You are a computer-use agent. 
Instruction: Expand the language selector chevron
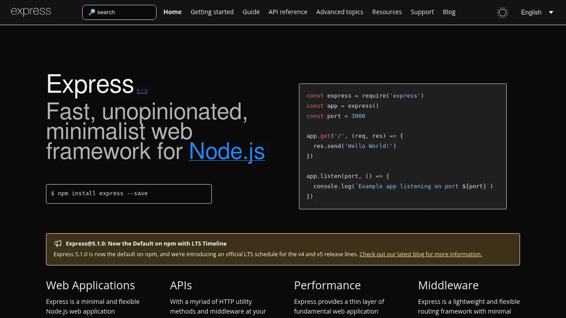[x=551, y=12]
